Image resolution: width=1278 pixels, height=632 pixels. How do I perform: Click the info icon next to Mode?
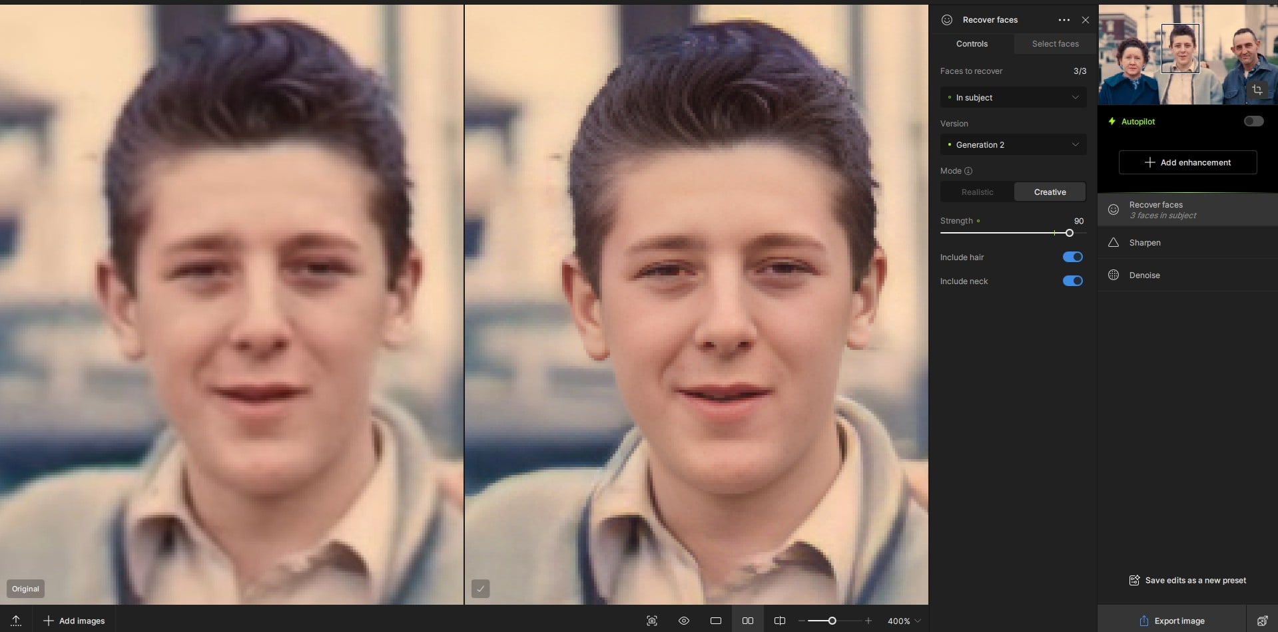point(968,171)
